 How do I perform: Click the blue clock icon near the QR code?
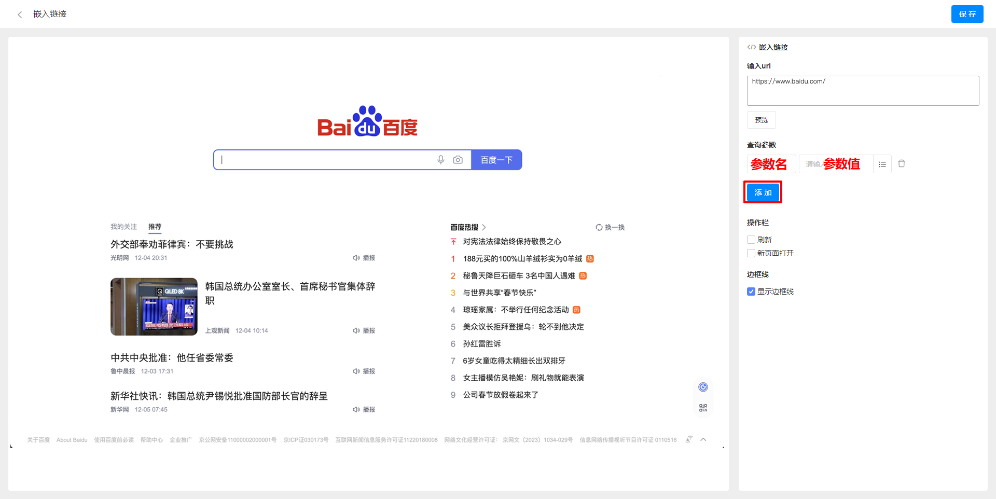[x=703, y=386]
